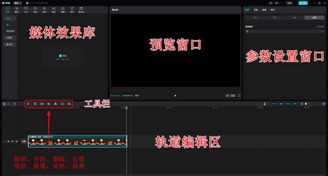The image size is (328, 176).
Task: Click the Redo arrow in the timeline toolbar
Action: [x=21, y=104]
